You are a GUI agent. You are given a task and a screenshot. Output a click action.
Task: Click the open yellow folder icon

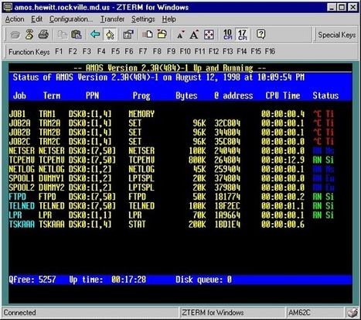162,34
